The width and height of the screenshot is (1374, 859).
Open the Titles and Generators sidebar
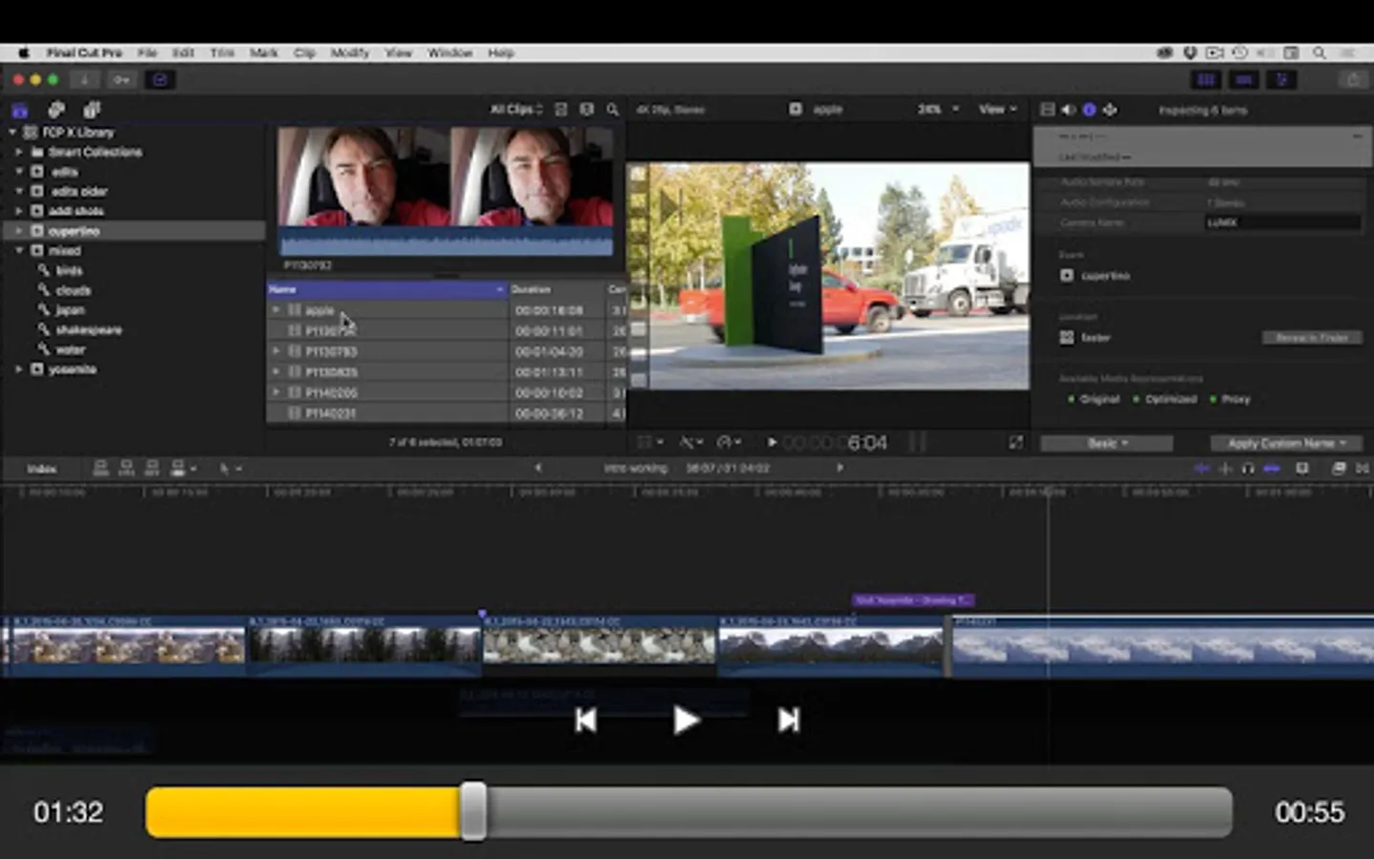(x=92, y=110)
